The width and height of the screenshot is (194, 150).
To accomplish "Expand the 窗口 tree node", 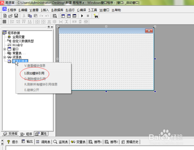I will coord(5,49).
